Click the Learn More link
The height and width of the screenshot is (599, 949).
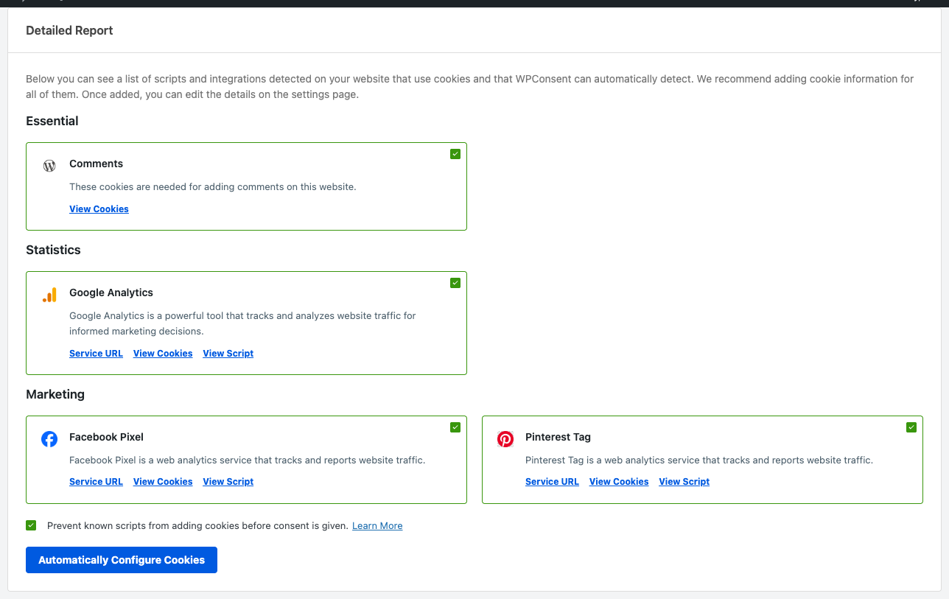point(377,525)
